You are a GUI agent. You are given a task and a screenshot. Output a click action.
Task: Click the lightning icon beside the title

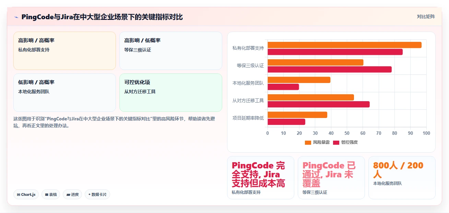[x=16, y=17]
